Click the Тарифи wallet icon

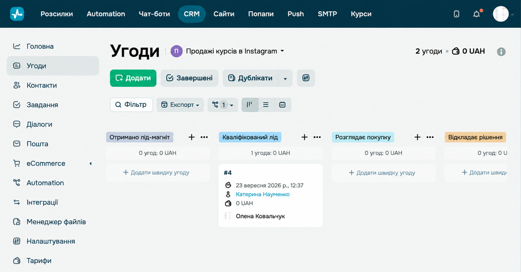17,261
